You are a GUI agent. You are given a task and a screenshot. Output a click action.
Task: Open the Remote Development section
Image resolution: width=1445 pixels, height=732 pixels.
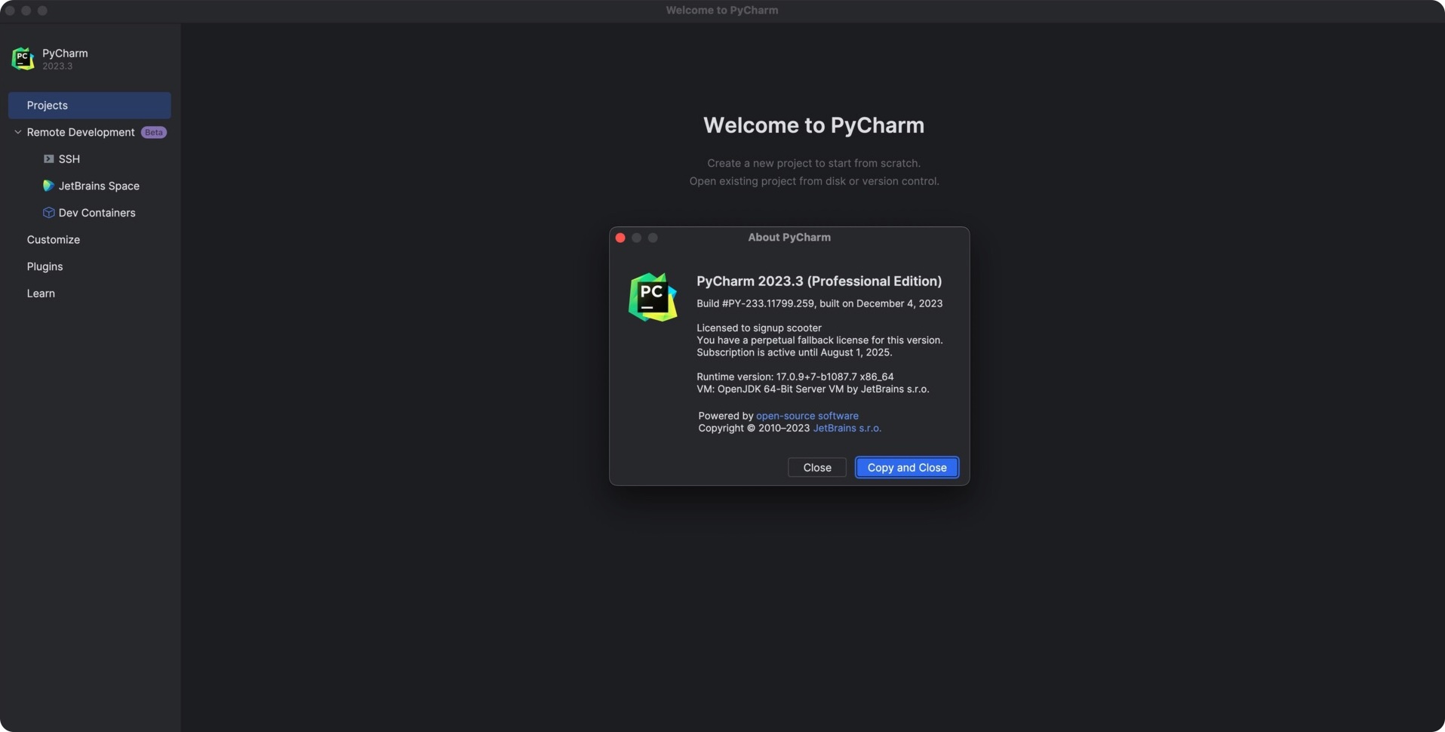point(81,132)
